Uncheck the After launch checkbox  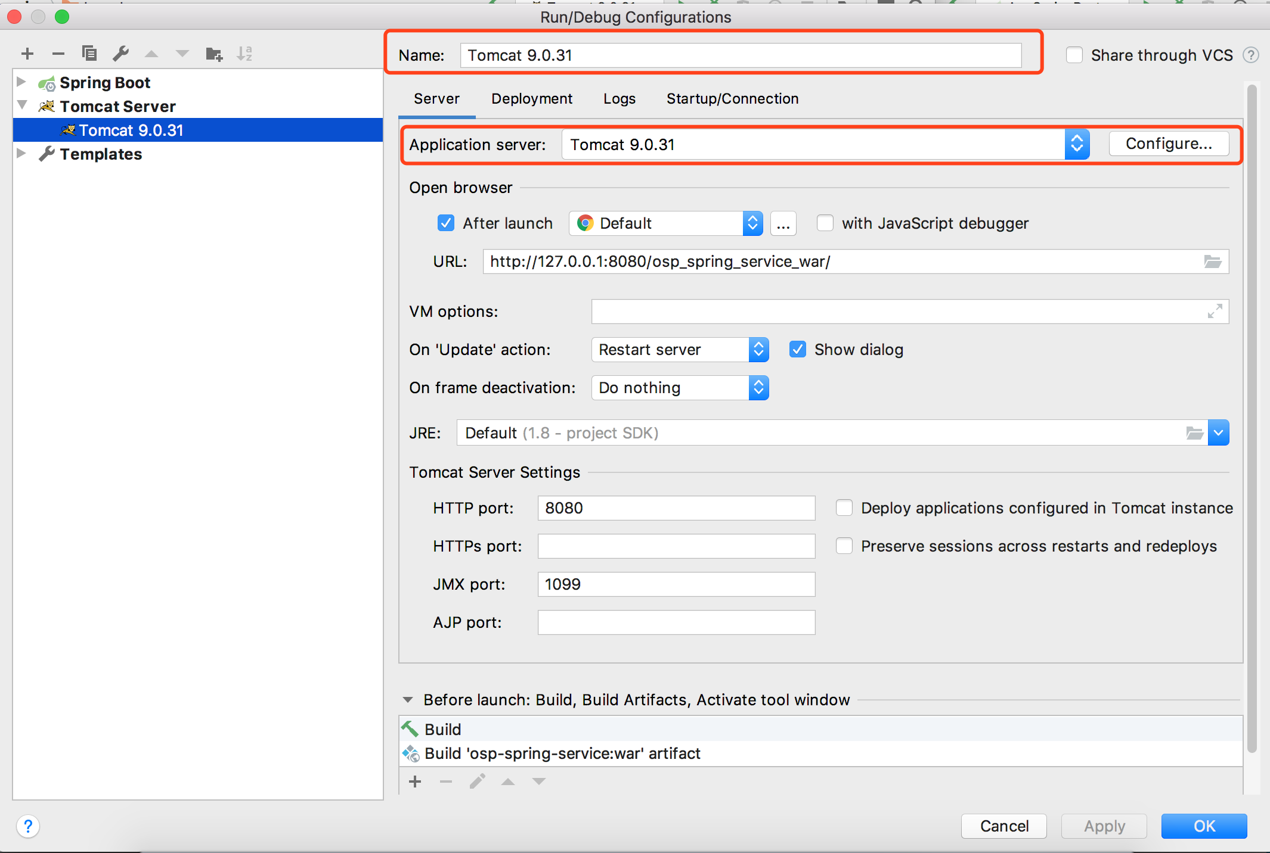pyautogui.click(x=445, y=223)
